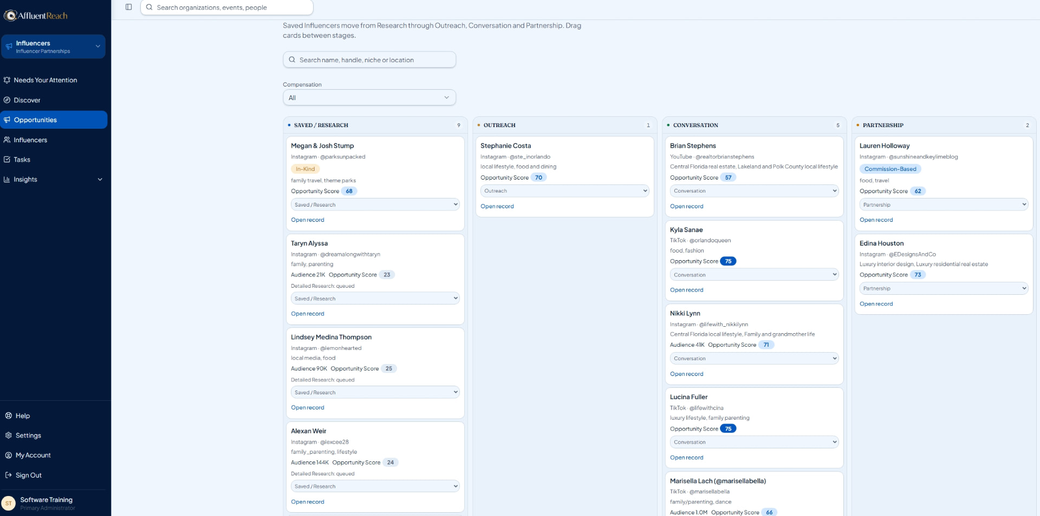The image size is (1040, 516).
Task: Open the Discover page
Action: click(54, 100)
